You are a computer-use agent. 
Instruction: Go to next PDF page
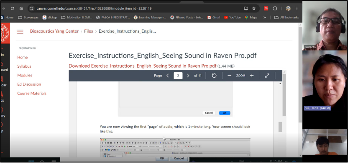[x=188, y=76]
